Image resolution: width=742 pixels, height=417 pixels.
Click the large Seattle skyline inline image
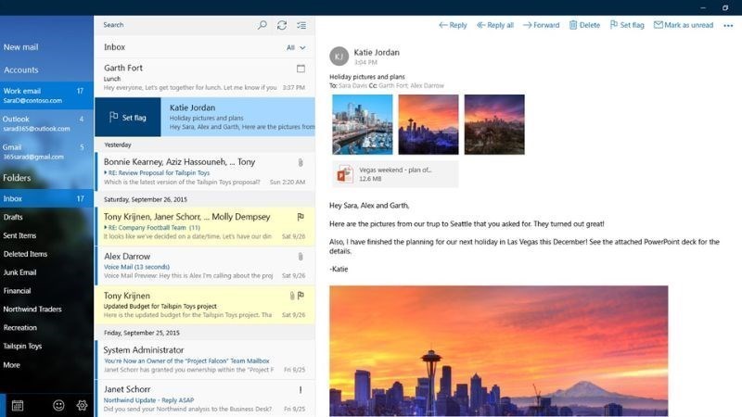[499, 351]
